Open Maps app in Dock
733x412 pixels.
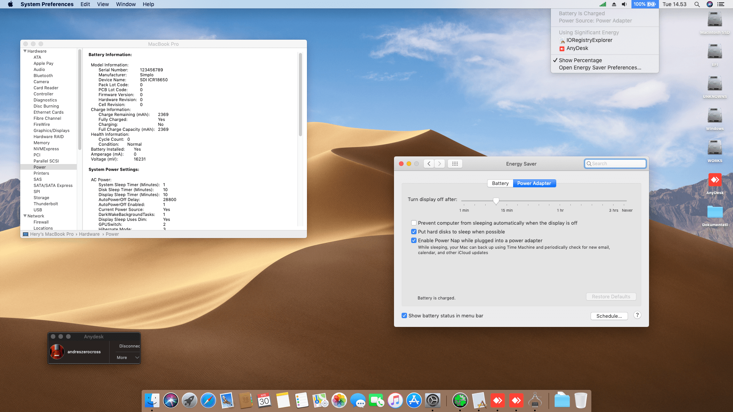pos(320,401)
